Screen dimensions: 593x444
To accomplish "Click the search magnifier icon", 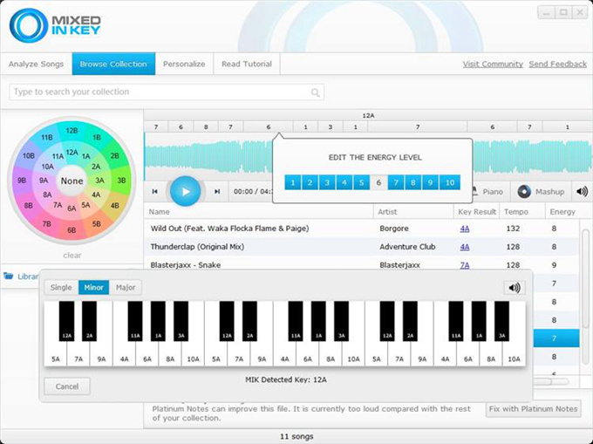I will (x=315, y=92).
